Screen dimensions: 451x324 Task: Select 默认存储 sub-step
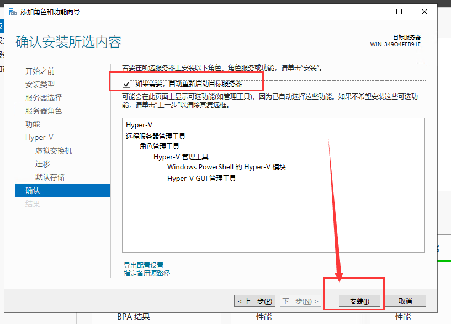(x=50, y=177)
